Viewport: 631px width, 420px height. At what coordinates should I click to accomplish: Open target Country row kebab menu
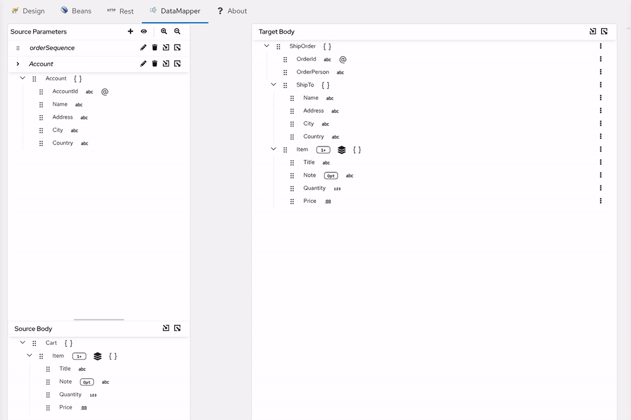pos(601,136)
